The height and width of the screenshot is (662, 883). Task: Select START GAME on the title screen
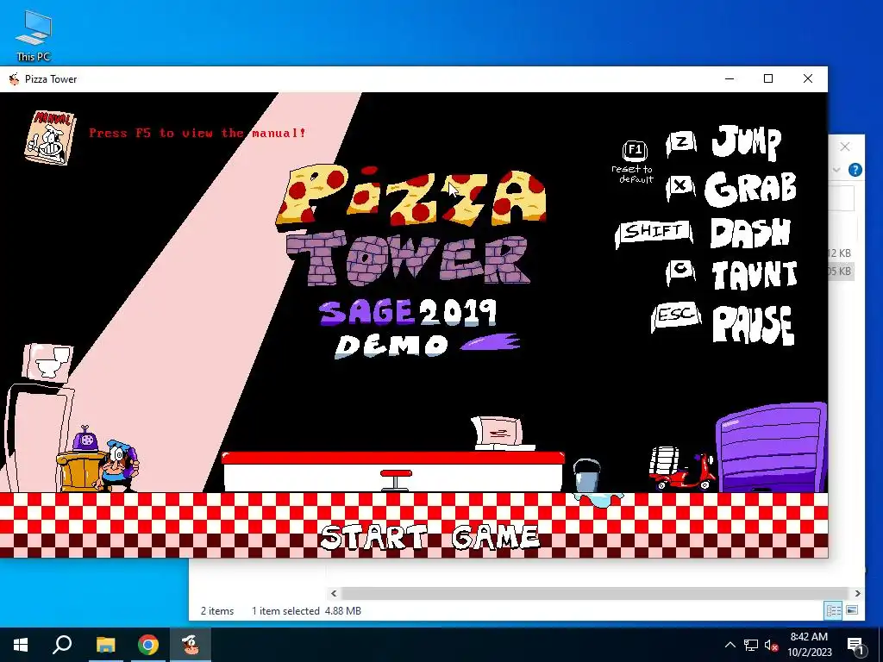[x=429, y=536]
